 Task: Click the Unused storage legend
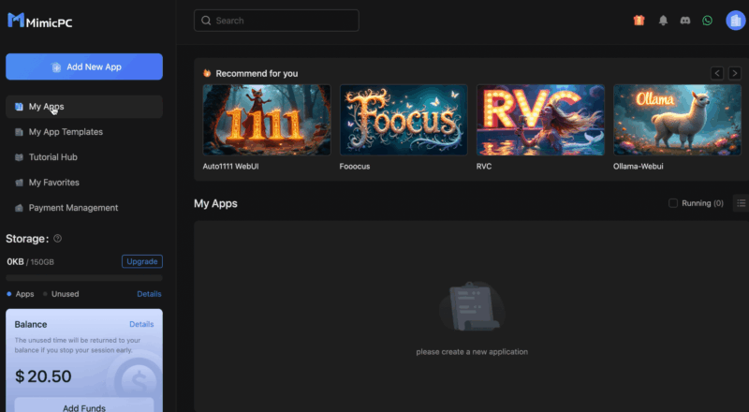[x=61, y=294]
